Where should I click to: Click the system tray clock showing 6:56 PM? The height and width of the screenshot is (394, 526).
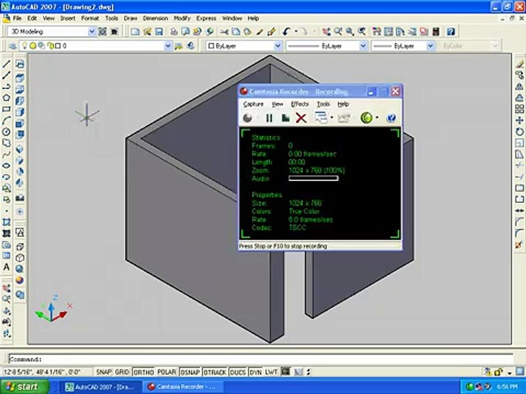pyautogui.click(x=507, y=387)
